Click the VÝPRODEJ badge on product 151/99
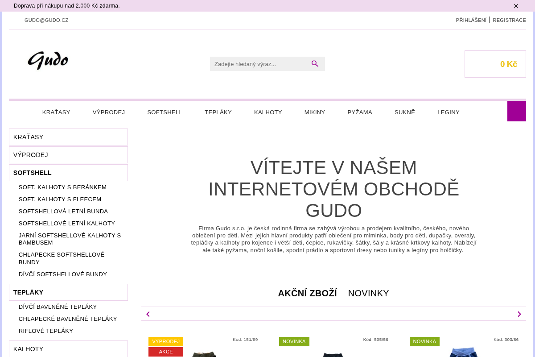Image resolution: width=535 pixels, height=357 pixels. (x=166, y=341)
